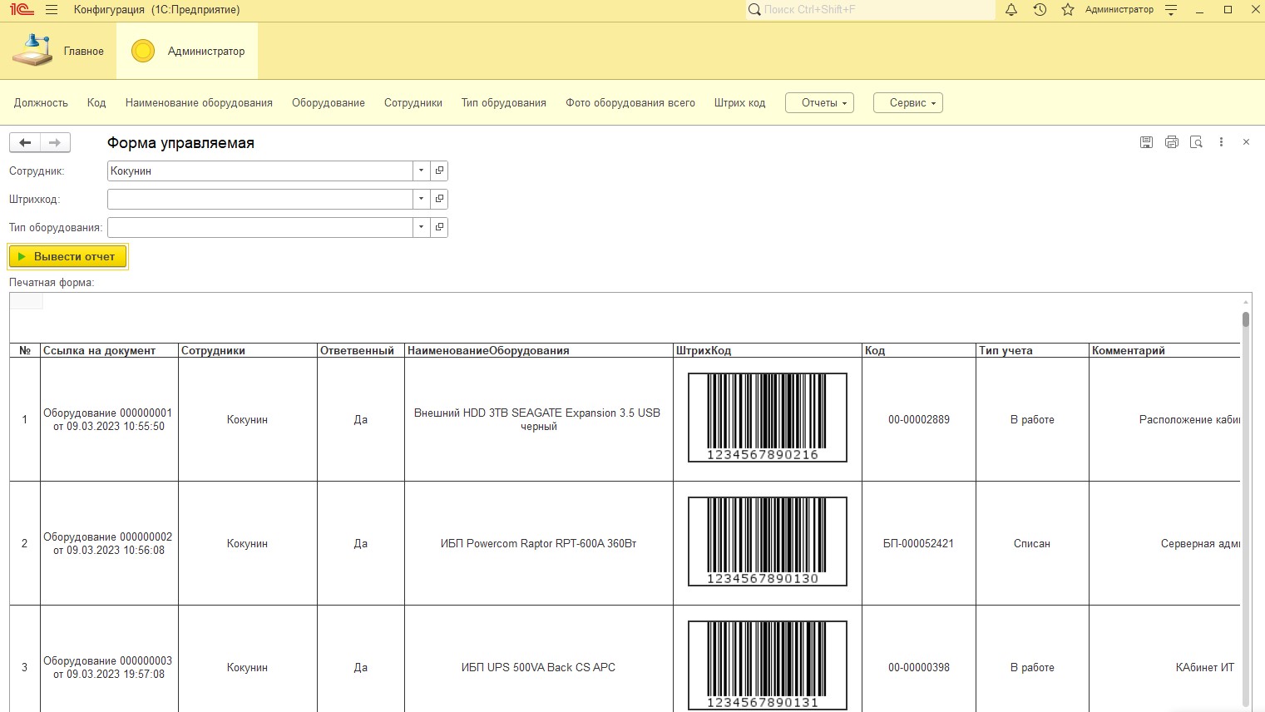This screenshot has height=712, width=1265.
Task: Close the Форма управляемая form
Action: (1246, 142)
